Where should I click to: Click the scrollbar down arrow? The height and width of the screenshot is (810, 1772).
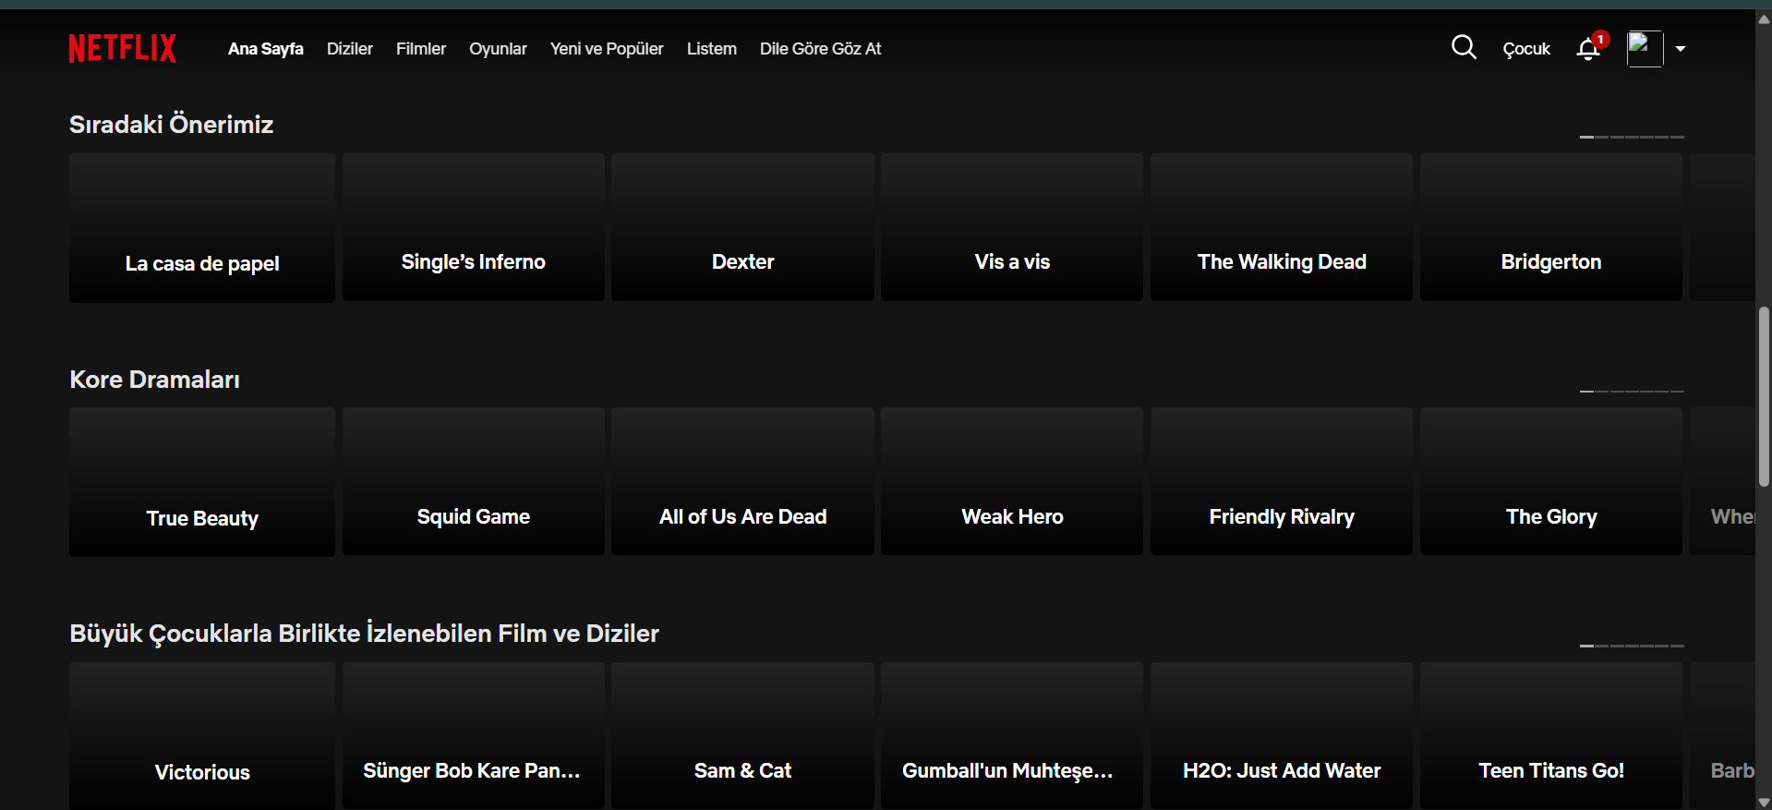pyautogui.click(x=1764, y=802)
